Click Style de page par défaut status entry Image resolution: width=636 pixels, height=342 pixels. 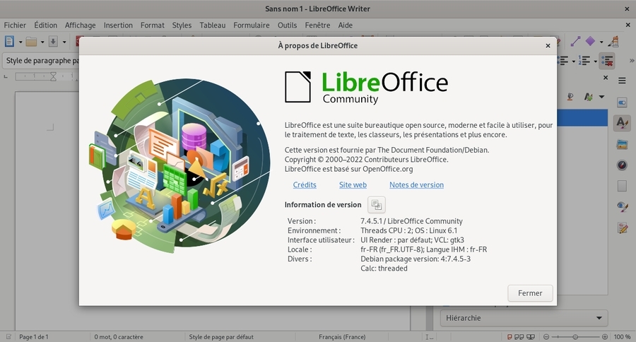[221, 337]
